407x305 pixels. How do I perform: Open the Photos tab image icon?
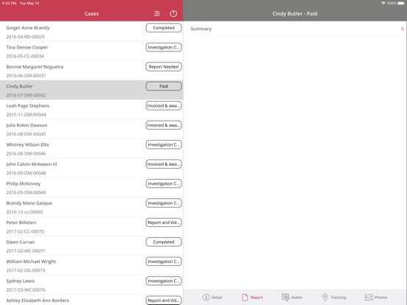(369, 297)
